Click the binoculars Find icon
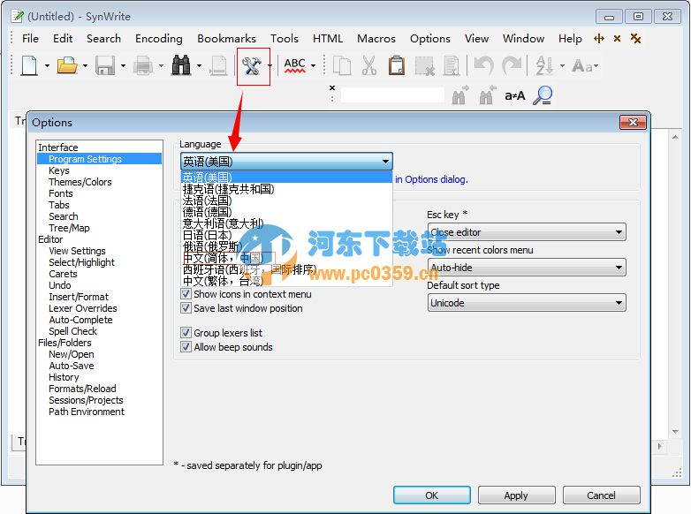Viewport: 691px width, 514px height. coord(181,66)
